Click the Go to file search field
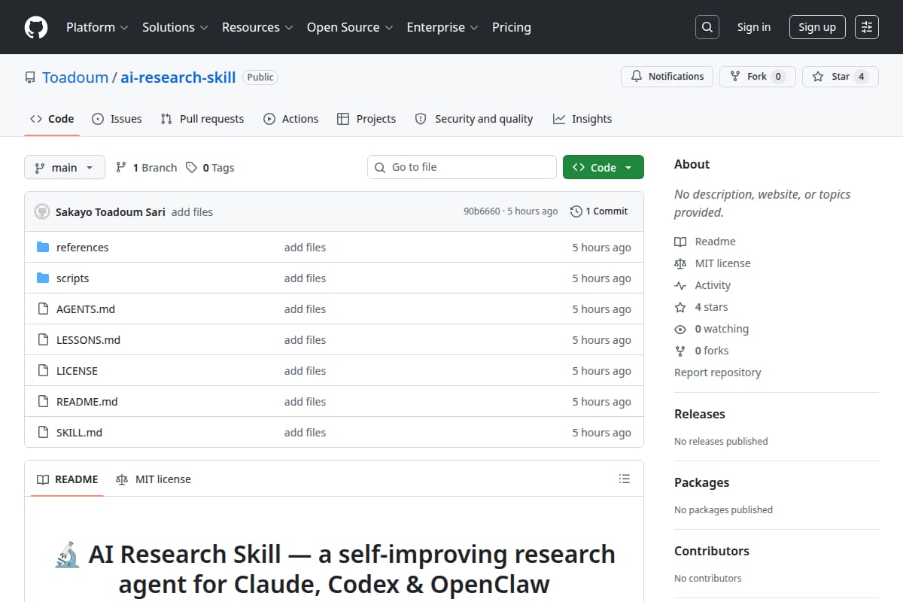This screenshot has height=602, width=903. 462,167
